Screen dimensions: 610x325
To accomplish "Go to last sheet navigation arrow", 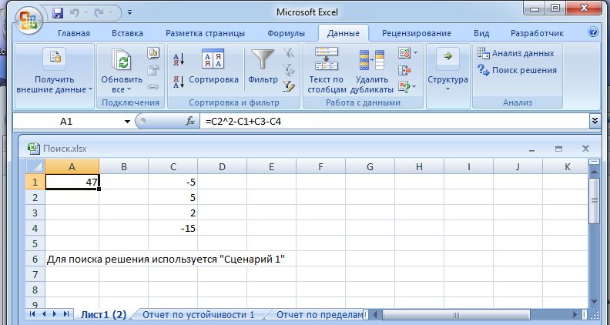I will tap(65, 313).
